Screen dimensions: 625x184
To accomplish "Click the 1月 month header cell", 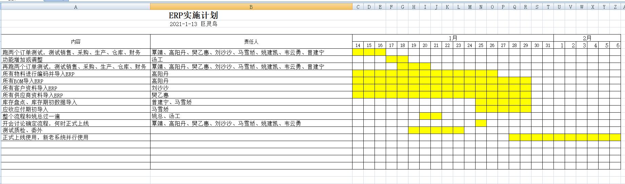I will (453, 38).
